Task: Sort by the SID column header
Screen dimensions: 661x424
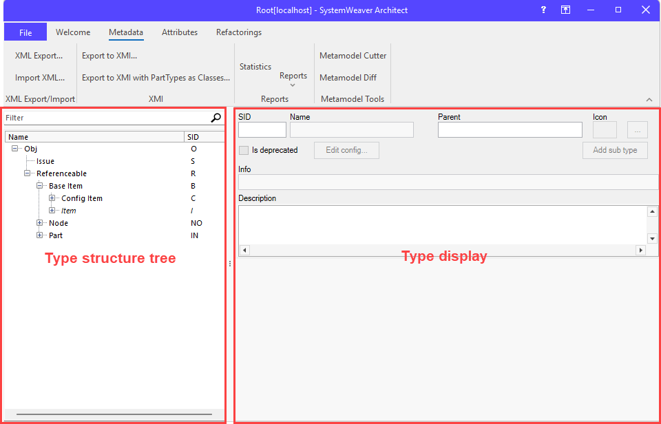Action: coord(204,137)
